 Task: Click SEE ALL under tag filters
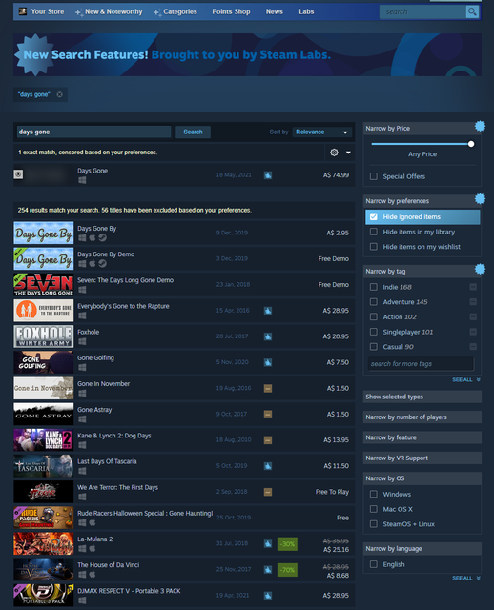[x=465, y=379]
